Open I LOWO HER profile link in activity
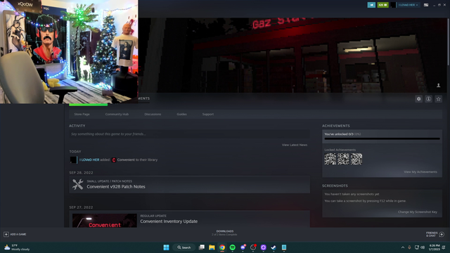Image resolution: width=450 pixels, height=253 pixels. click(89, 160)
